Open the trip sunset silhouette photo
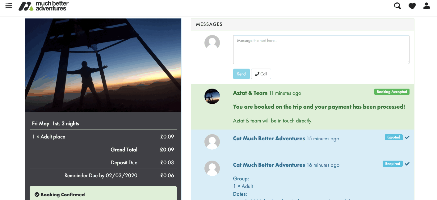 tap(103, 65)
